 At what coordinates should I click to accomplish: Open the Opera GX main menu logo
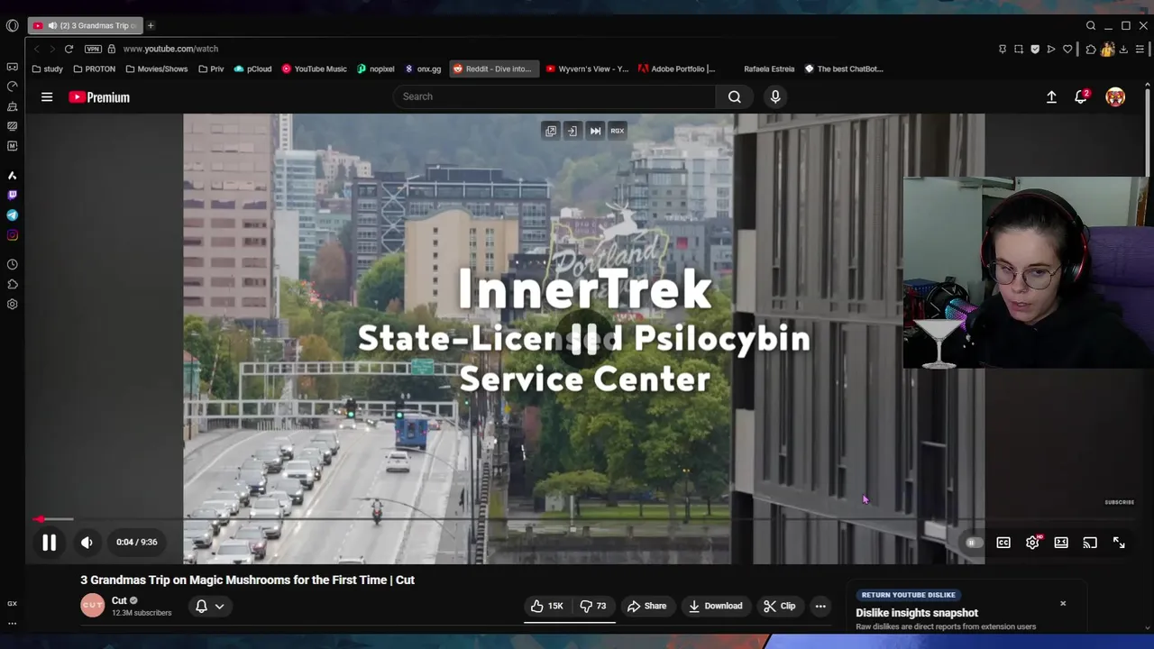[x=12, y=25]
